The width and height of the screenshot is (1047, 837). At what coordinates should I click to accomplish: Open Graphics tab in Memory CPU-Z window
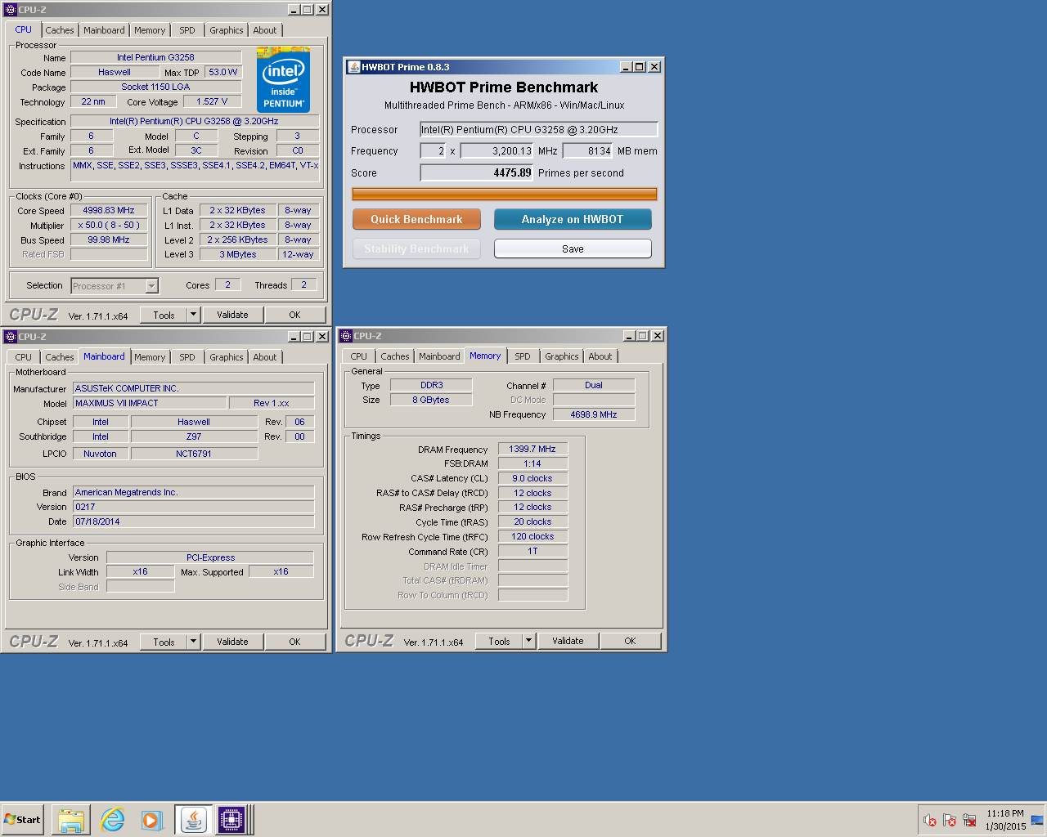coord(562,356)
